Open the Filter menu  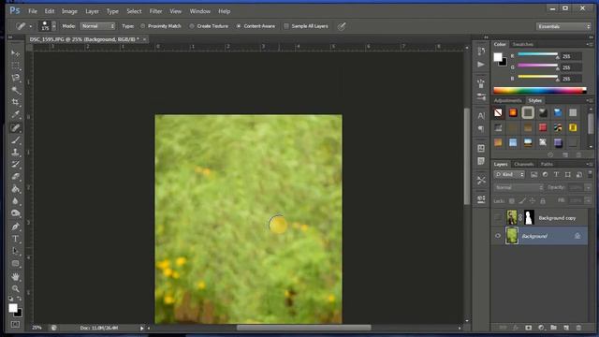click(x=155, y=11)
